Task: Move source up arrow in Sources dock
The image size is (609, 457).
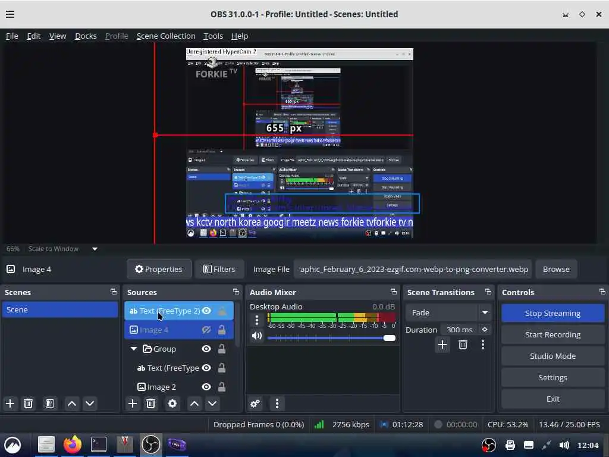Action: 194,403
